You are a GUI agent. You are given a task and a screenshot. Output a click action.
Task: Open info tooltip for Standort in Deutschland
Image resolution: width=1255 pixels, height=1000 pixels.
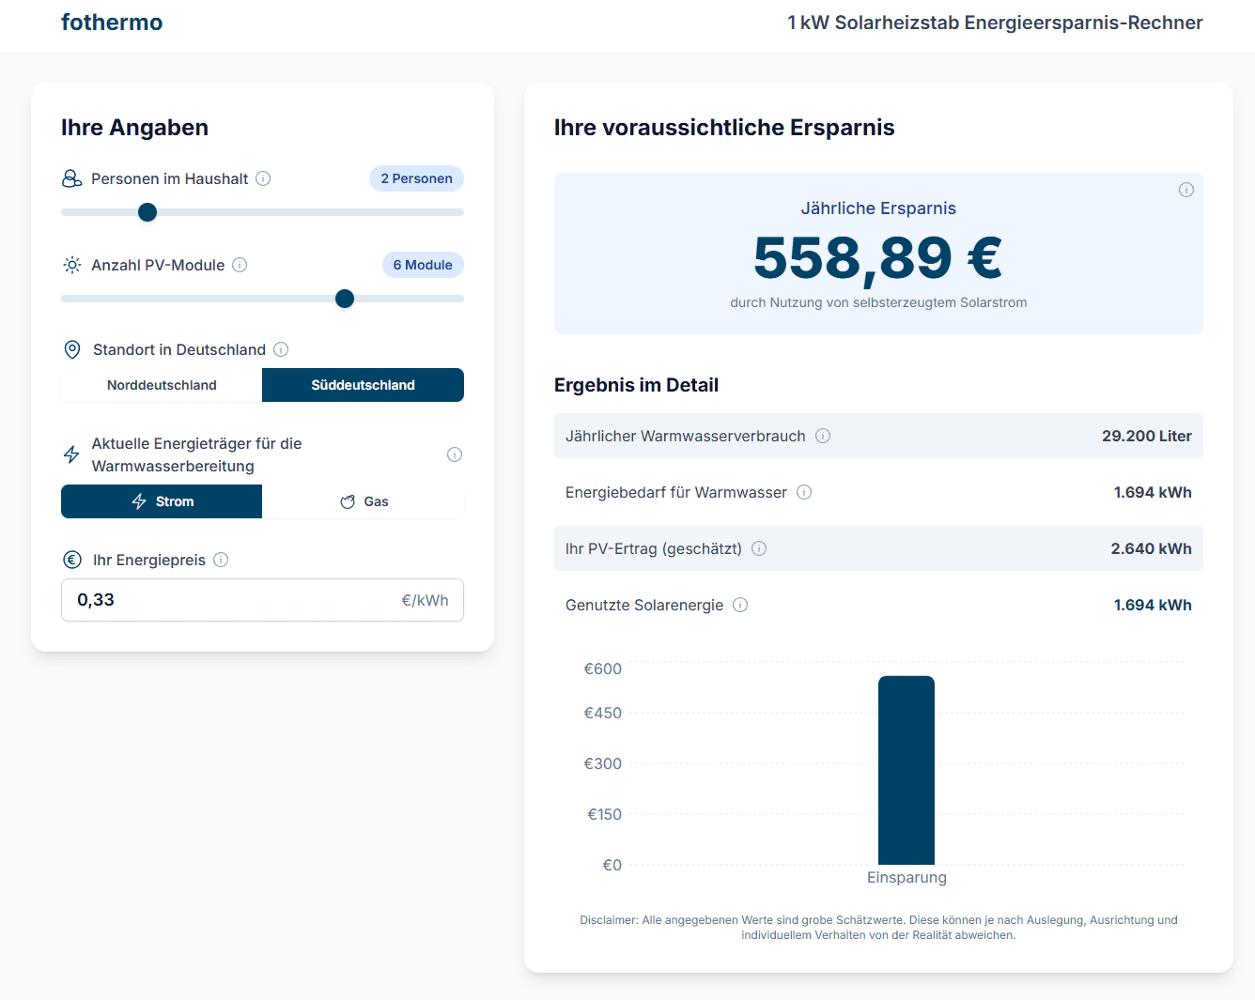(x=281, y=349)
